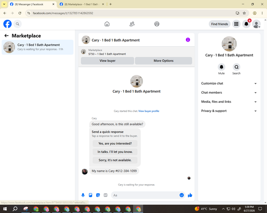Click the Find friends button

[x=219, y=24]
